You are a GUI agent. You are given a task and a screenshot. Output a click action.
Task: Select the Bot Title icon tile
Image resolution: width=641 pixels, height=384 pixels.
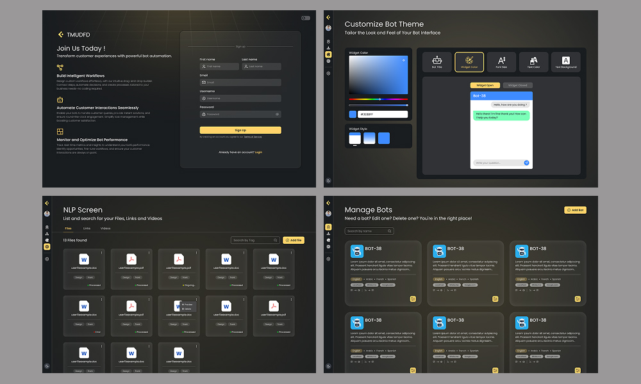(437, 61)
